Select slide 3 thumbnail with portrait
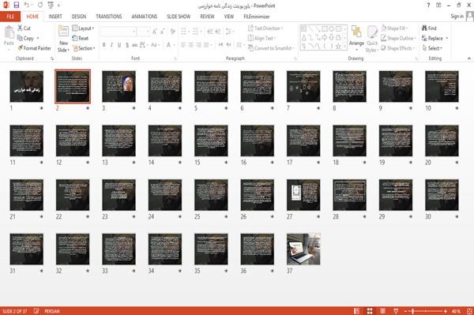Screen dimensions: 474x315 tap(118, 86)
